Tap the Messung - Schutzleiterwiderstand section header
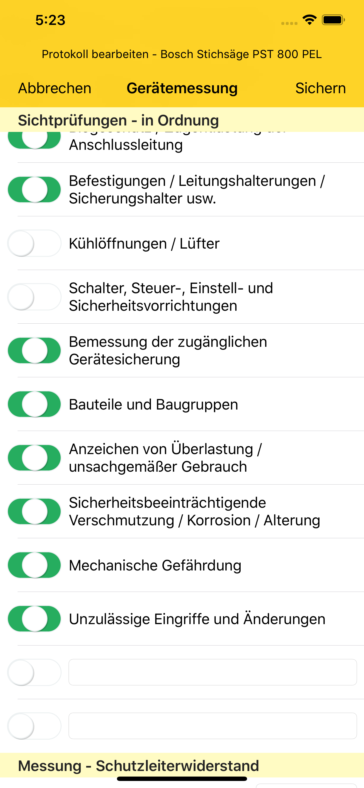 pos(138,766)
